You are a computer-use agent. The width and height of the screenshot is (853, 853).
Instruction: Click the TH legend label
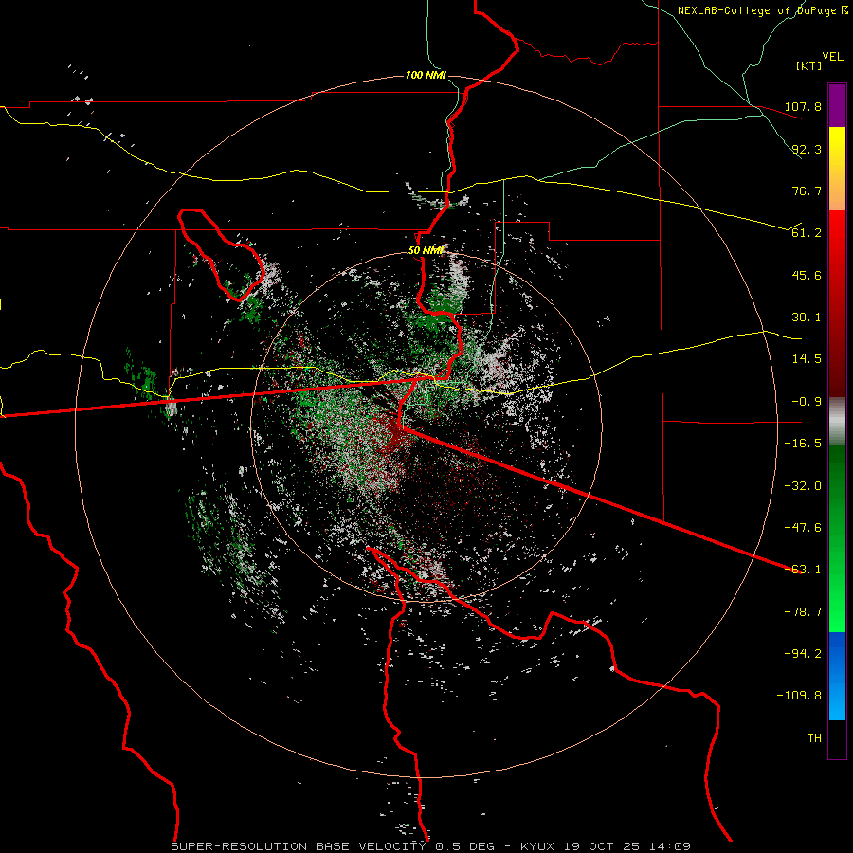(x=814, y=738)
